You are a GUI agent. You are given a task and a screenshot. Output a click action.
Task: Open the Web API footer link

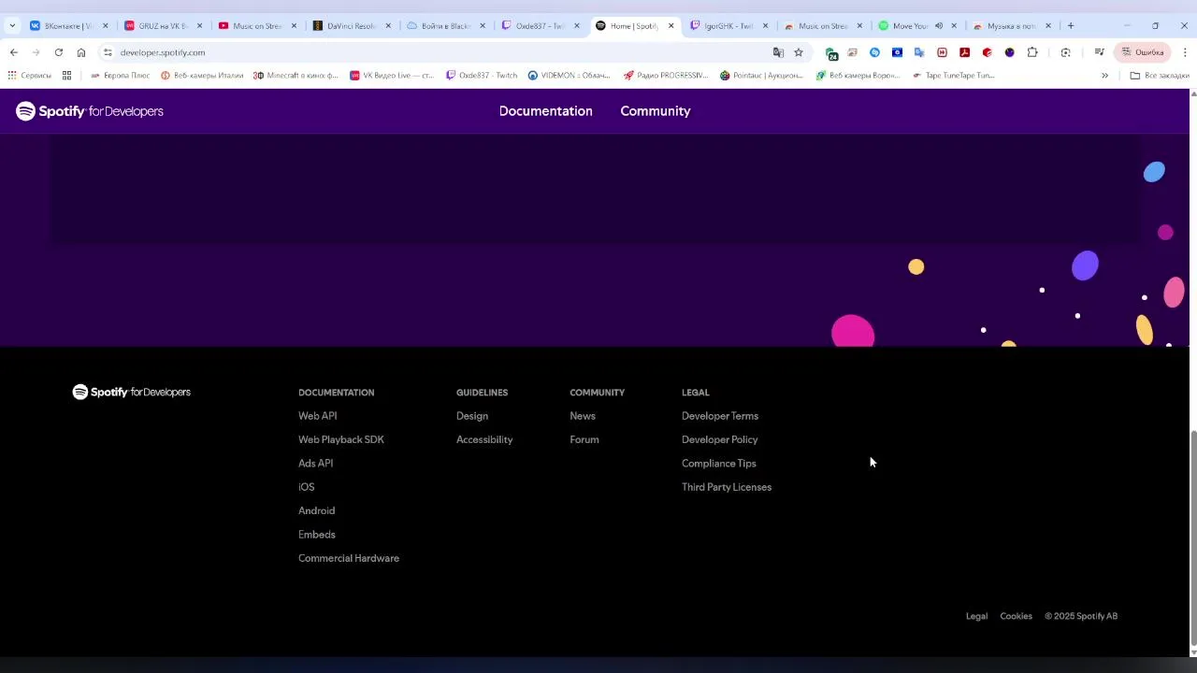tap(318, 416)
